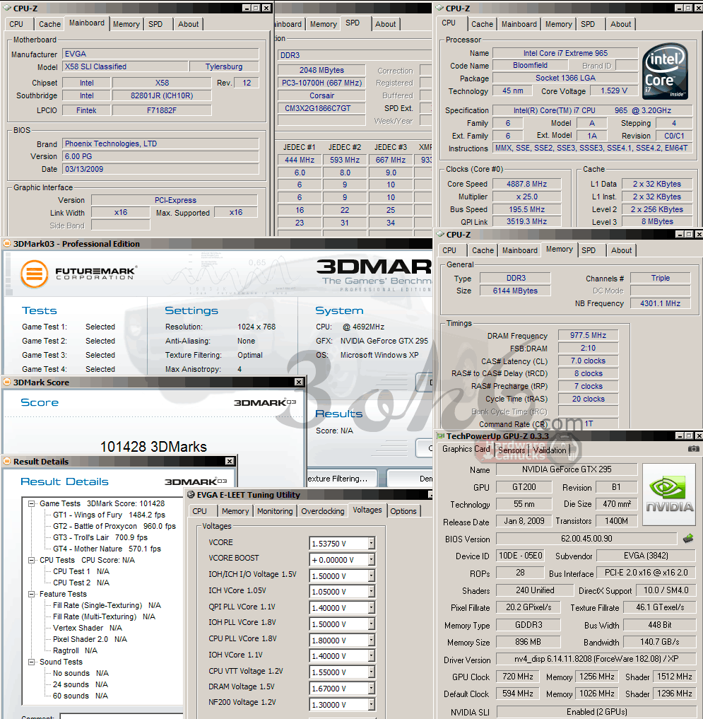Click the title icon of the CPU-Z Memory timings window
Viewport: 703px width, 719px height.
point(440,234)
